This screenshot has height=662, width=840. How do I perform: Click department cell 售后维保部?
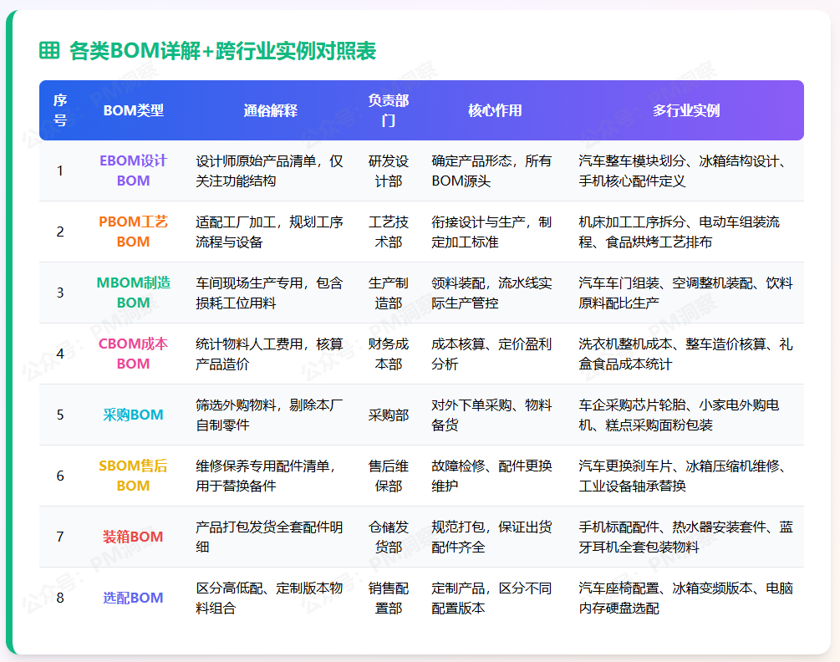click(389, 476)
